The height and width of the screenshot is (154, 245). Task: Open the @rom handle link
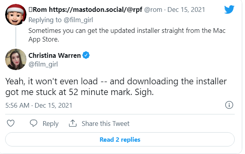(x=153, y=10)
